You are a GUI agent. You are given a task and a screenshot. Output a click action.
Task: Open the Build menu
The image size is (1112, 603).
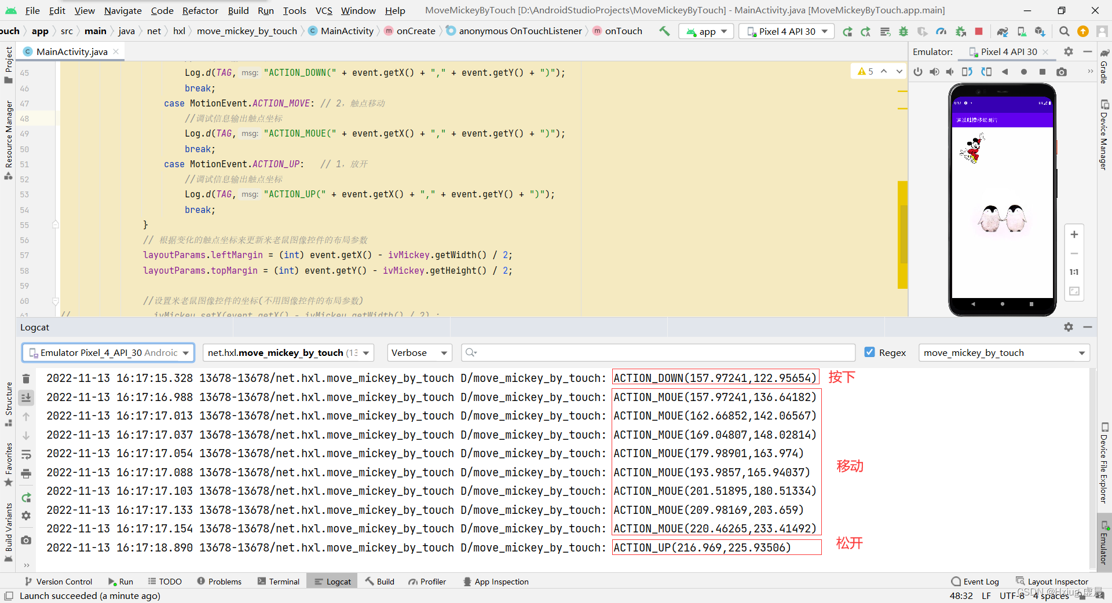(238, 10)
